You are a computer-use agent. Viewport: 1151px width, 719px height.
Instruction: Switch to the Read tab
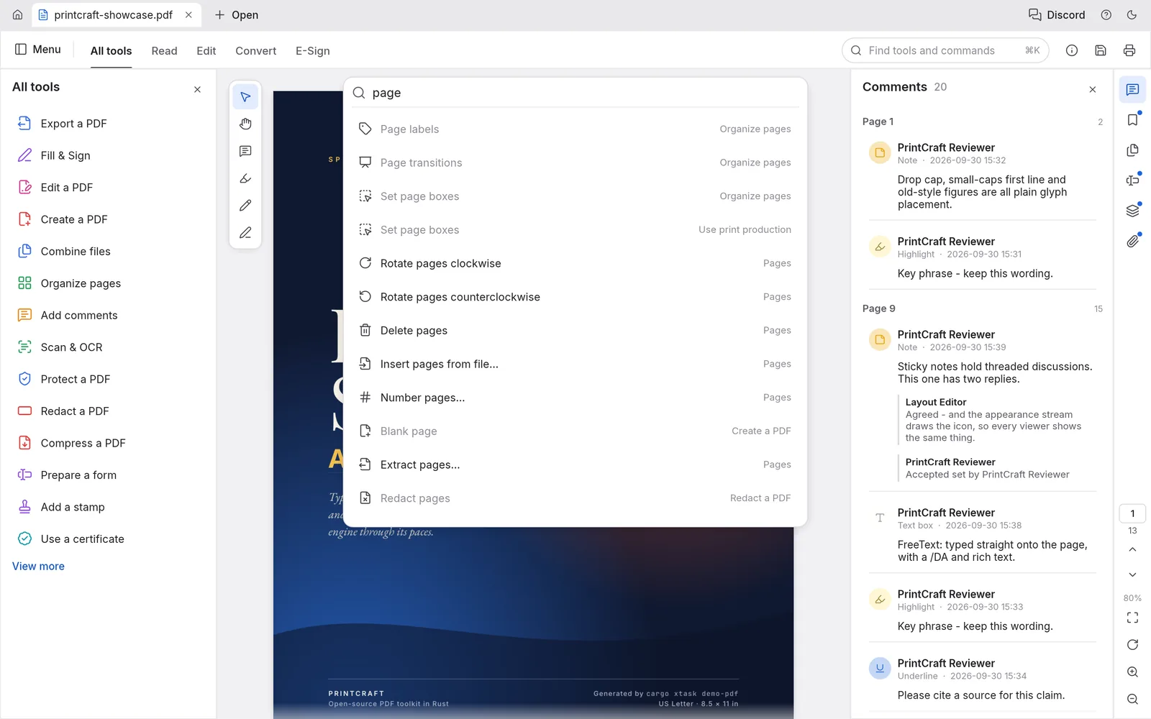click(x=164, y=51)
